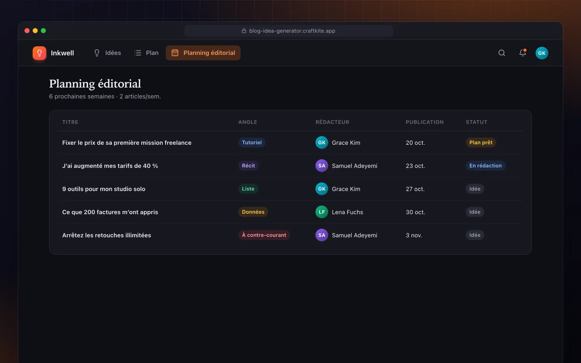Screen dimensions: 581x363
Task: Click the Liste angle tag
Action: click(248, 189)
